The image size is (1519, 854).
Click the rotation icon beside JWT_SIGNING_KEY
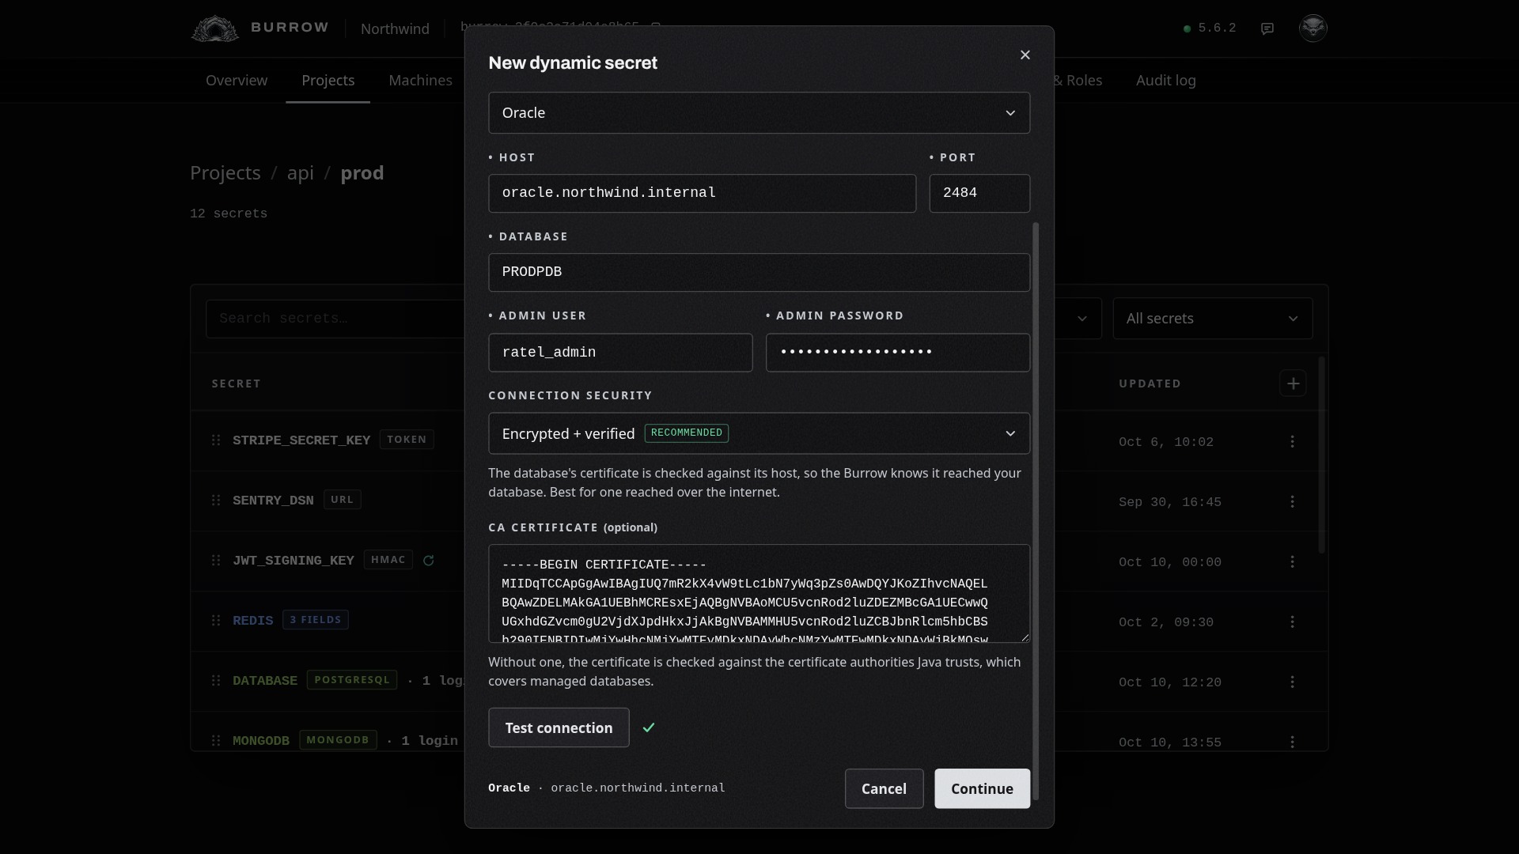pyautogui.click(x=429, y=561)
